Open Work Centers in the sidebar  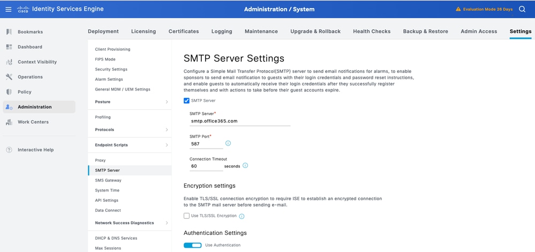(33, 122)
